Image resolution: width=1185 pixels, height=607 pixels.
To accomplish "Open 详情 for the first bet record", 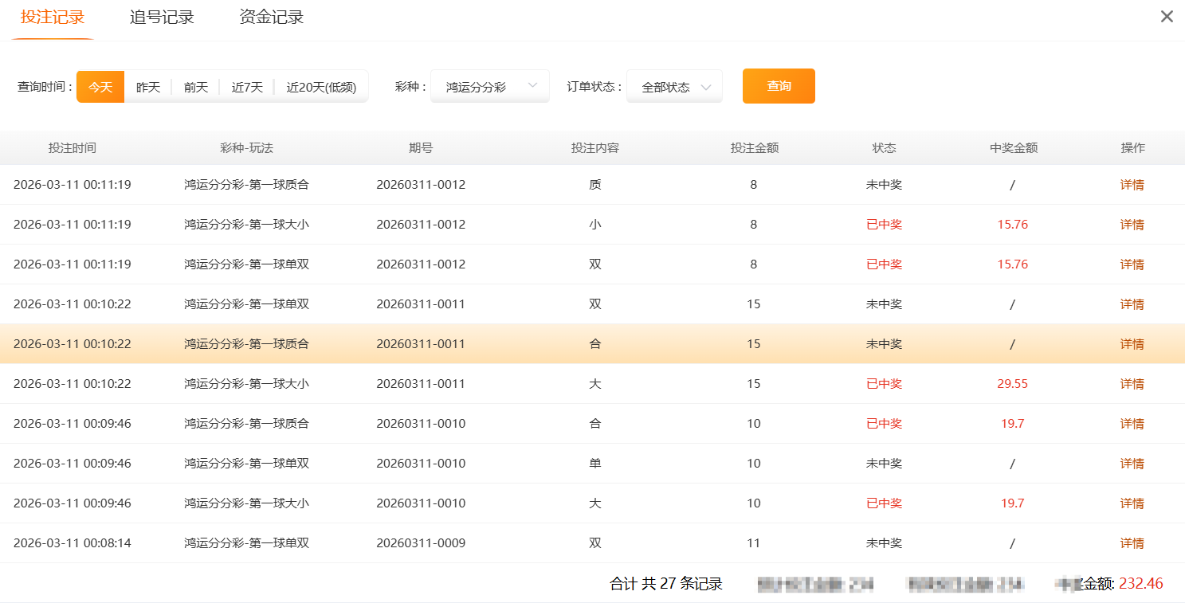I will (x=1132, y=184).
